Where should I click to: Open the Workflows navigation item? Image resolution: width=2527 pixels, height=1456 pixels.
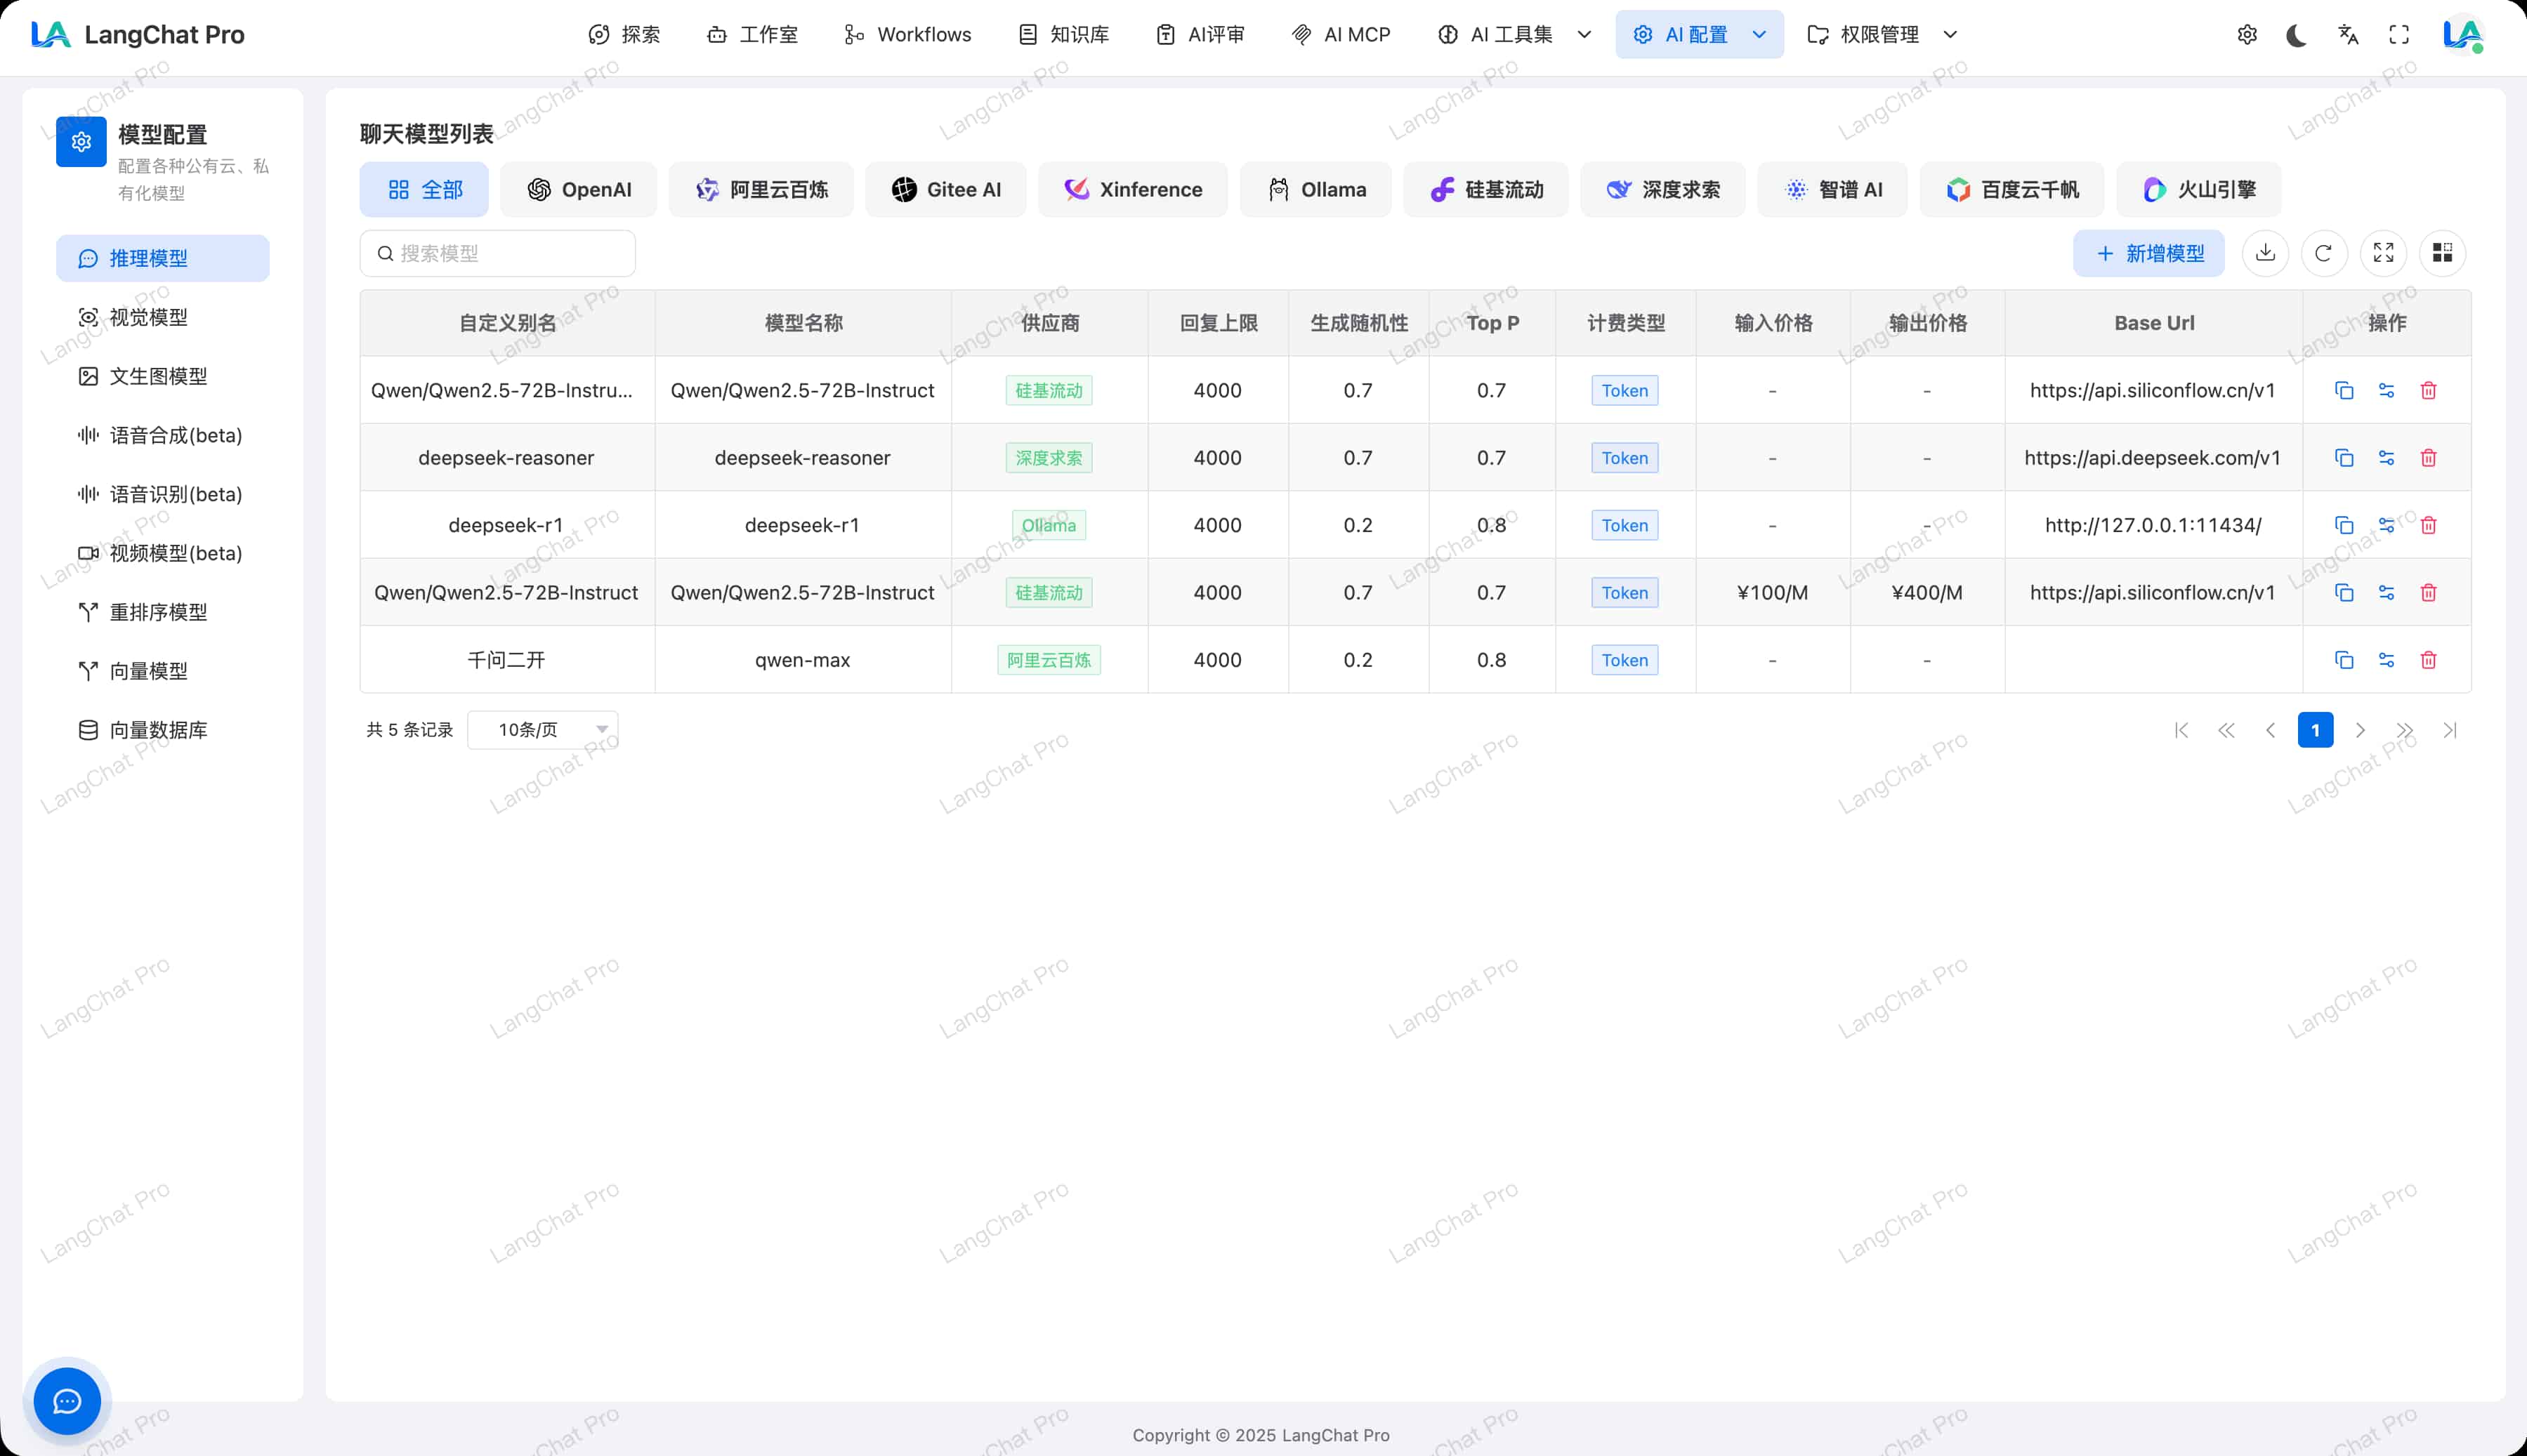(907, 35)
